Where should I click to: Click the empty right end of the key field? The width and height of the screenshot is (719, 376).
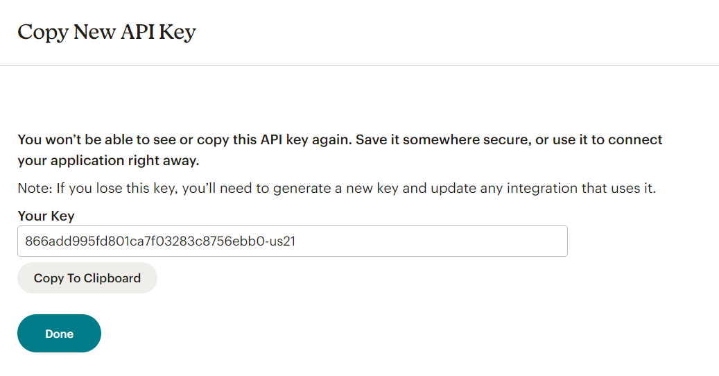[485, 241]
